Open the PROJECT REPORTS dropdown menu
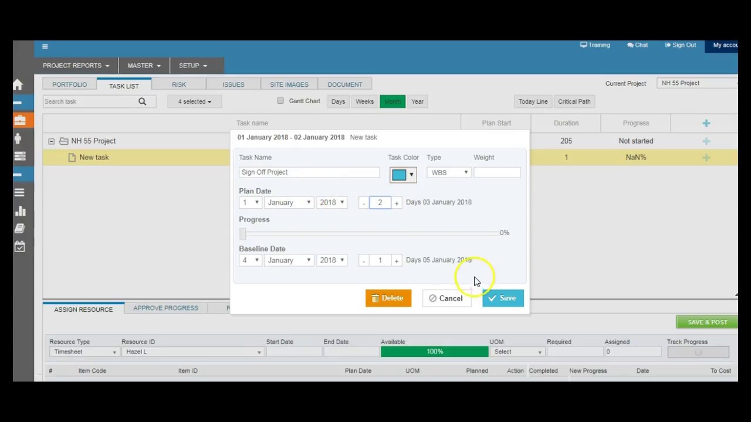 tap(76, 66)
